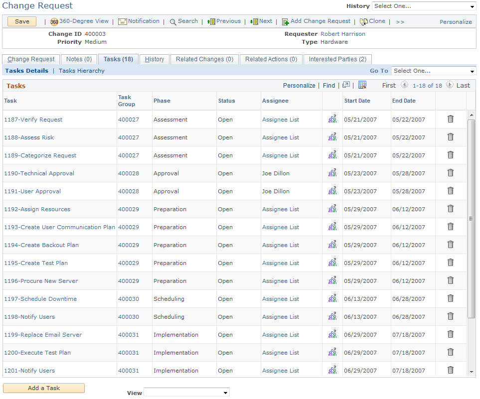
Task: Open Search from the toolbar
Action: point(184,21)
